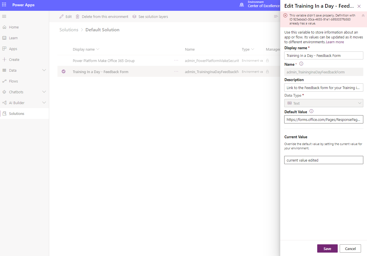Select the Training In a Day row checkmark

[63, 71]
